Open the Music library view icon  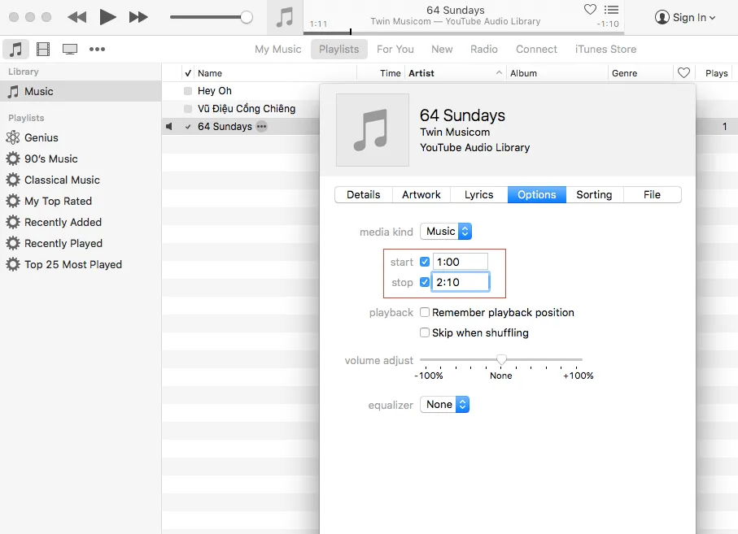point(15,50)
